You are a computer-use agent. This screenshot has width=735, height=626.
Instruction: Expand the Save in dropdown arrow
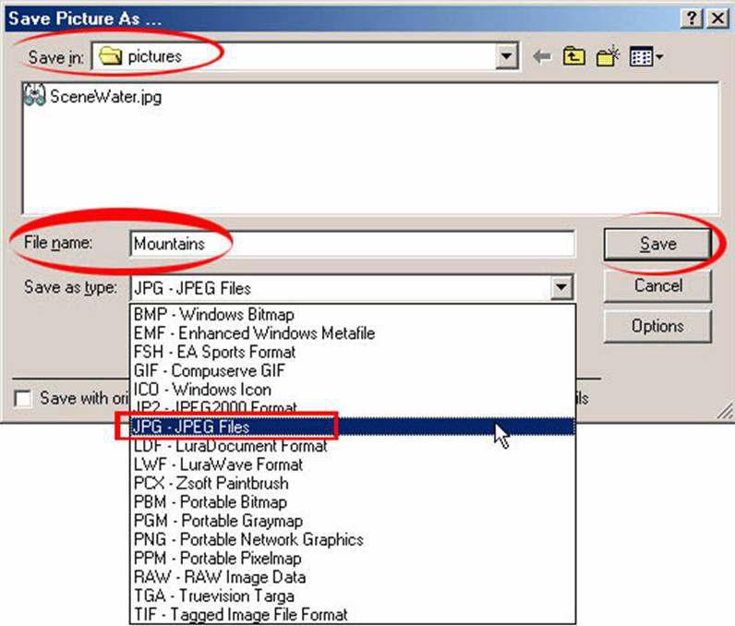click(506, 57)
